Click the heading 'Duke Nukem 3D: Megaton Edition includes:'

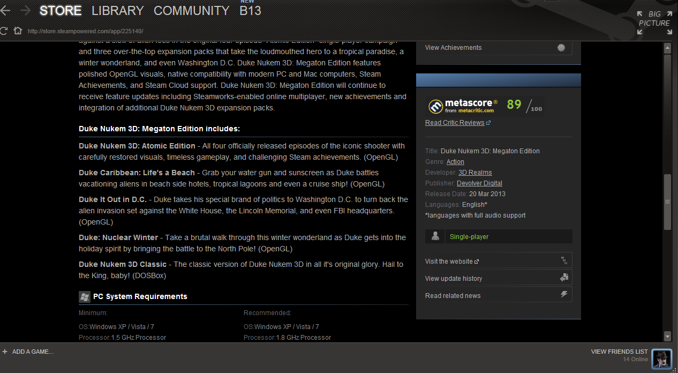(x=159, y=129)
